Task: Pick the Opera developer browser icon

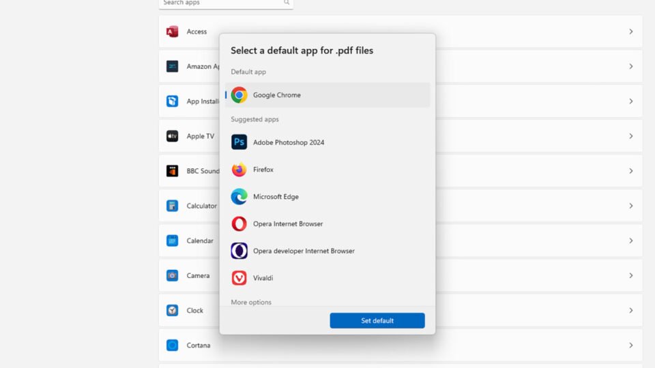Action: click(x=239, y=251)
